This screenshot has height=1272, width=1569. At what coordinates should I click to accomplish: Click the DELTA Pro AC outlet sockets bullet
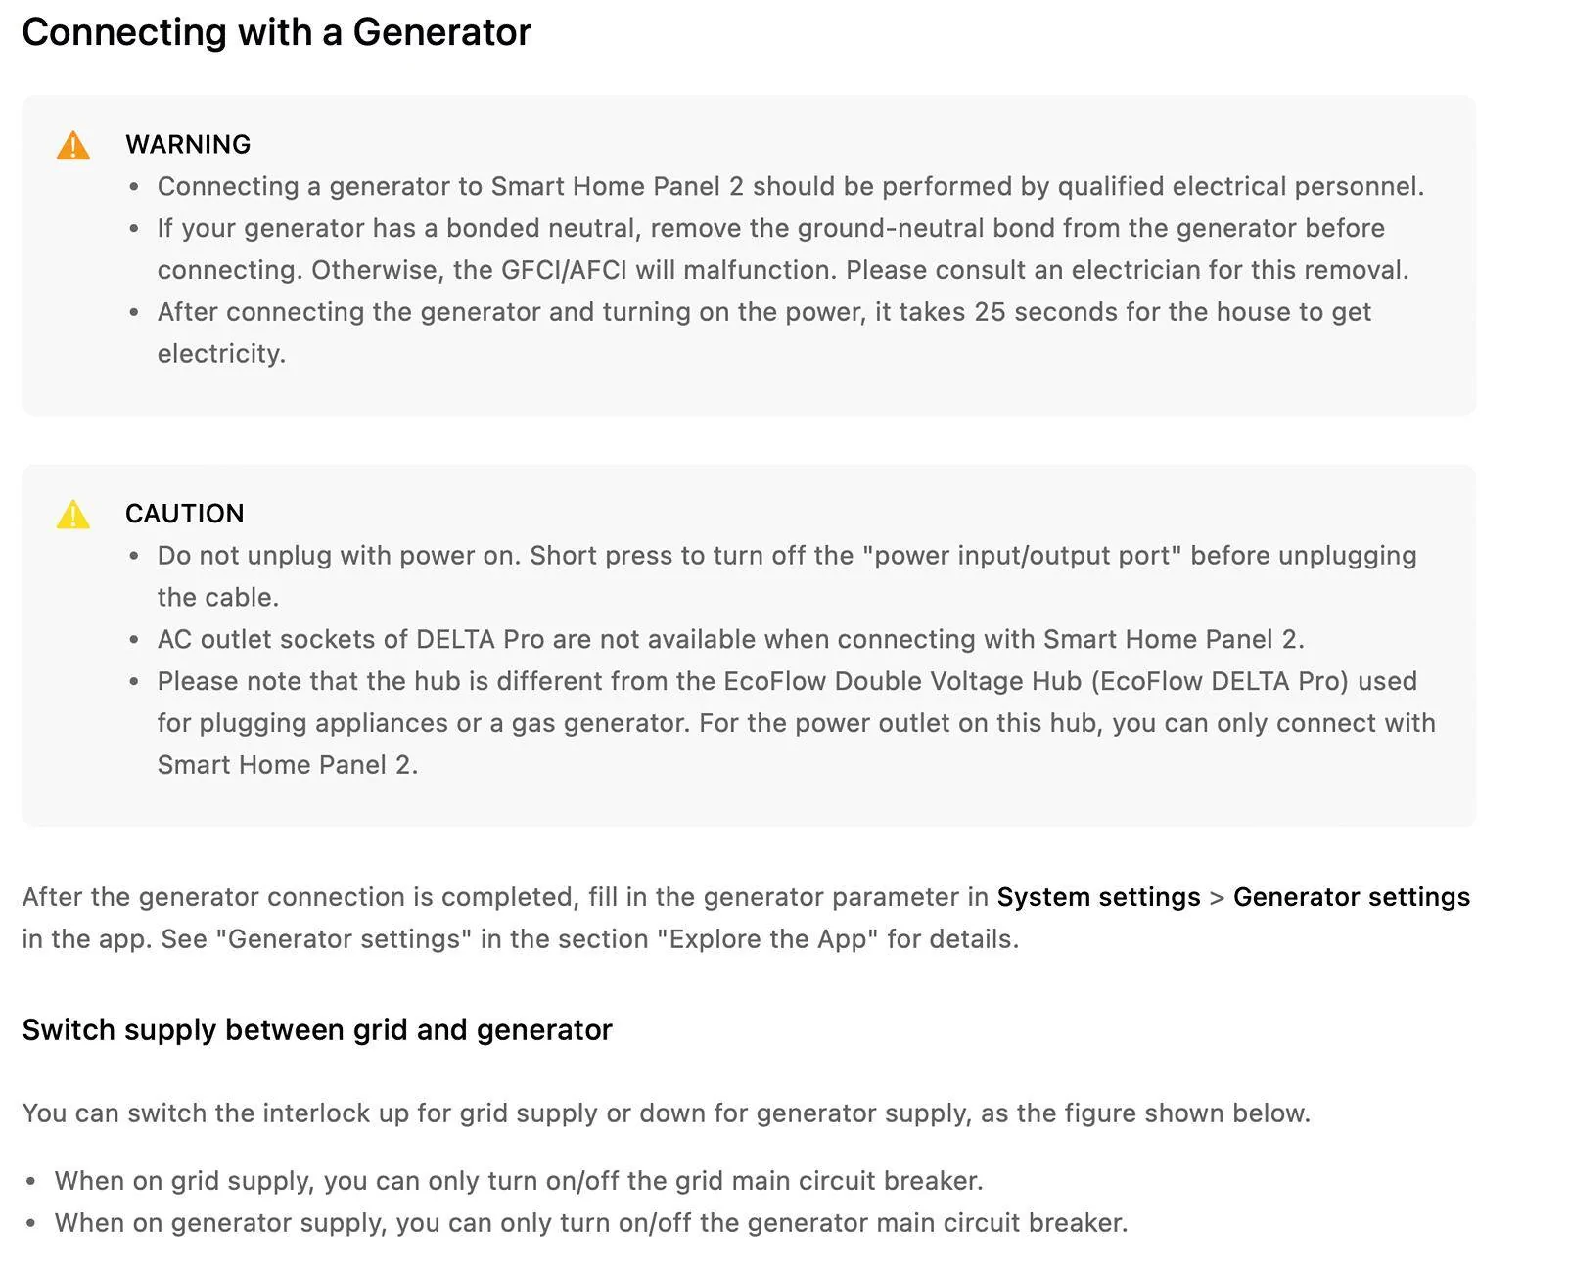[x=731, y=639]
